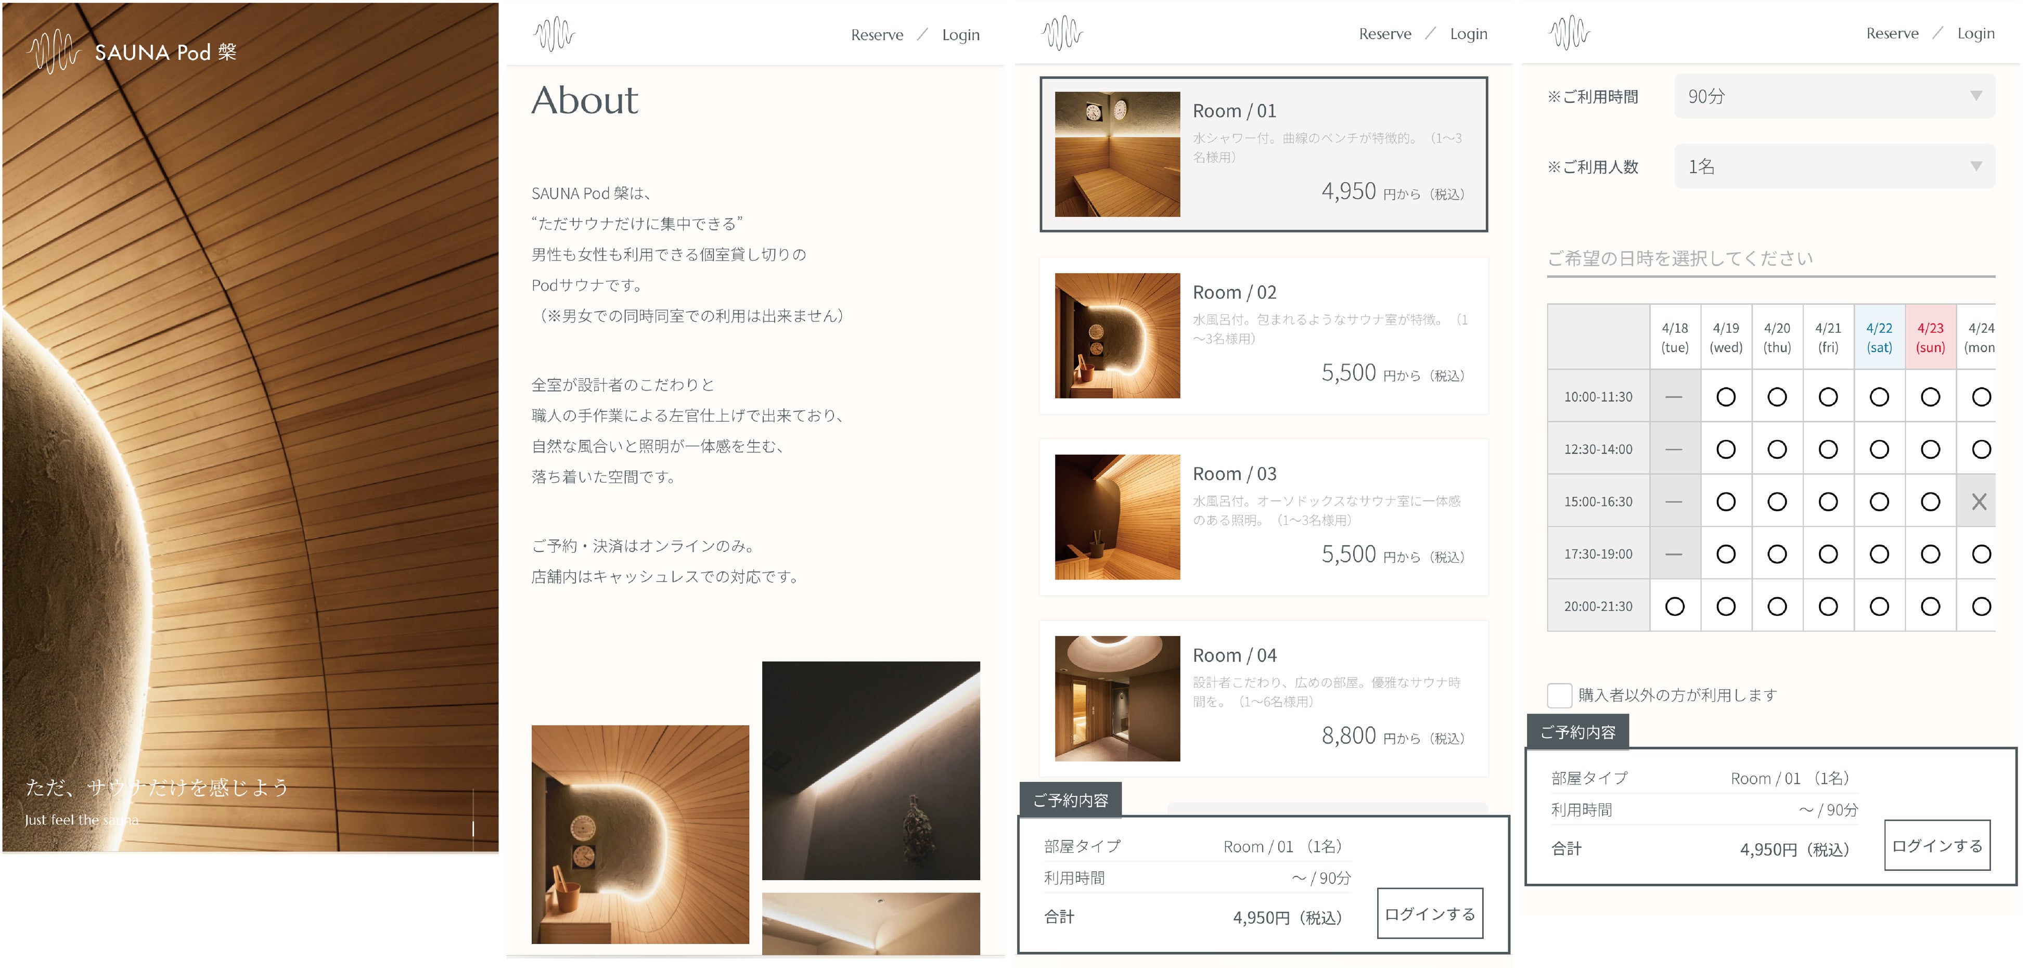Screen dimensions: 2029x968
Task: Select the 4/21 (fri) 20:00-21:30 slot
Action: pyautogui.click(x=1827, y=606)
